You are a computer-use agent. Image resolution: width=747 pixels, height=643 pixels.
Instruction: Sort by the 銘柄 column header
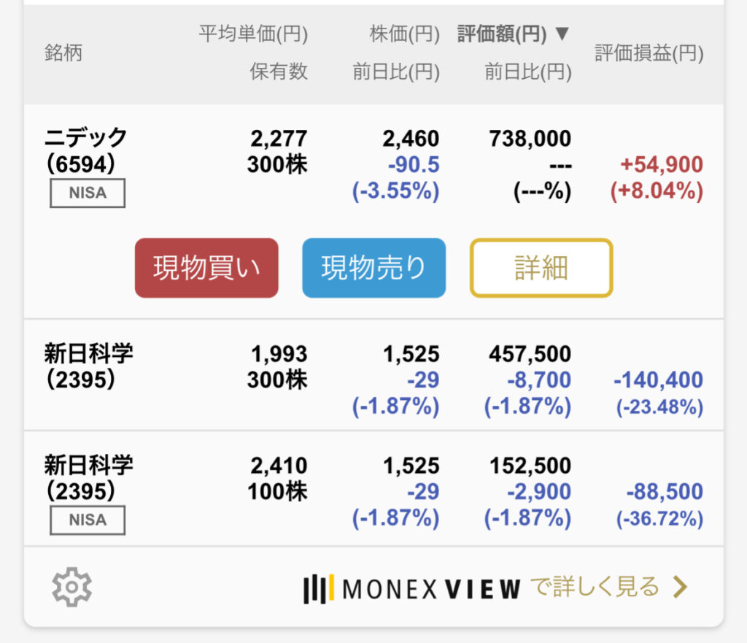click(x=63, y=53)
